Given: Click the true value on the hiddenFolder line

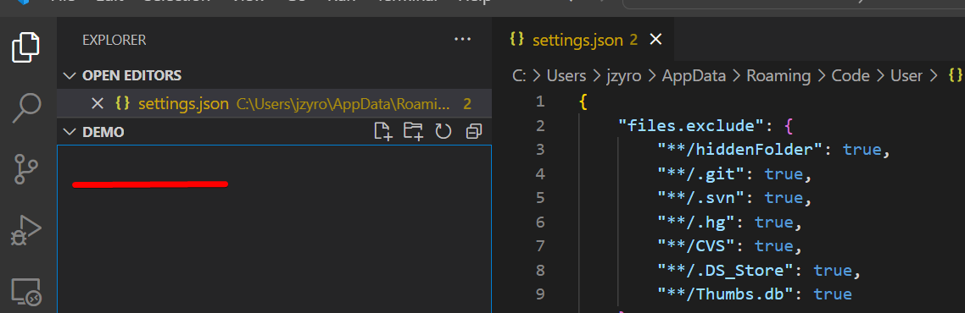Looking at the screenshot, I should (x=862, y=149).
